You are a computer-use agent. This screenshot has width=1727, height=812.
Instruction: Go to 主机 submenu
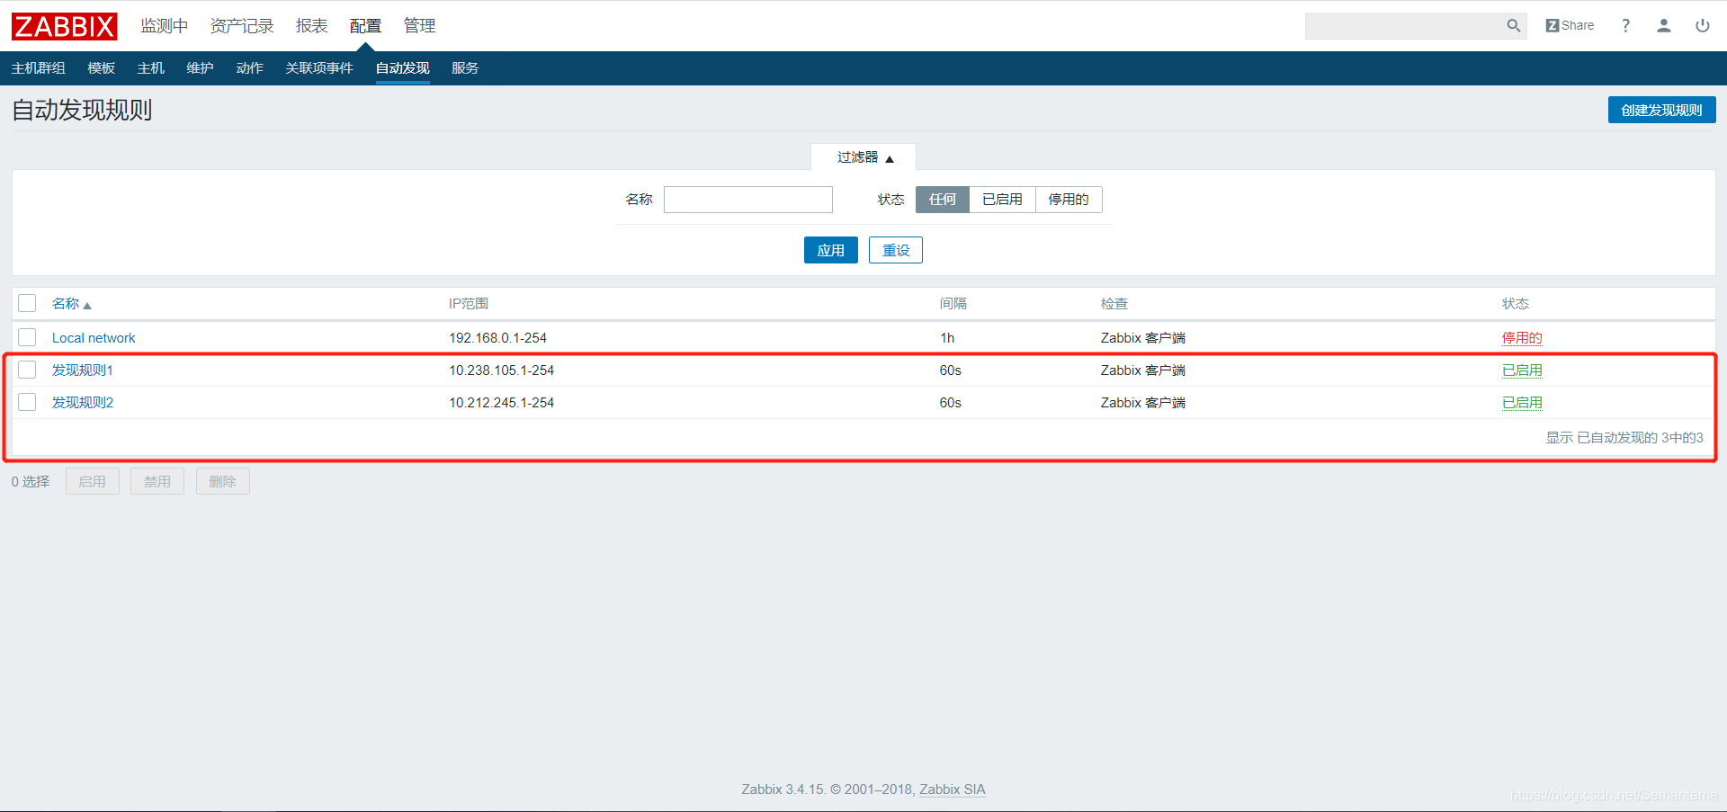click(x=150, y=68)
